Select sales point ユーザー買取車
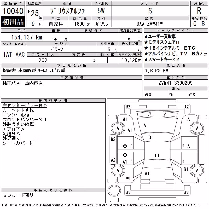Image resolution: width=209 pixels, height=209 pixels. point(160,36)
